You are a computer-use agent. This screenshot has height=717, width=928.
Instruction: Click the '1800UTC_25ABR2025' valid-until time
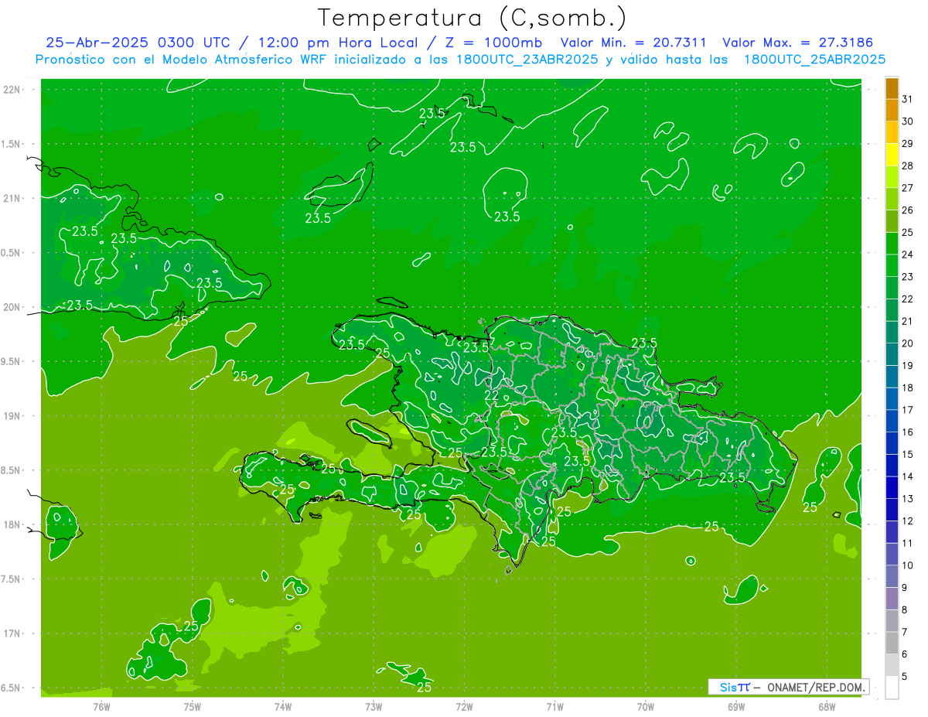point(814,60)
